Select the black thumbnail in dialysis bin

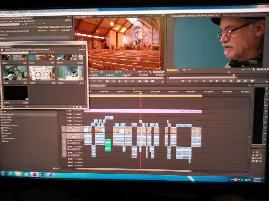[16, 93]
